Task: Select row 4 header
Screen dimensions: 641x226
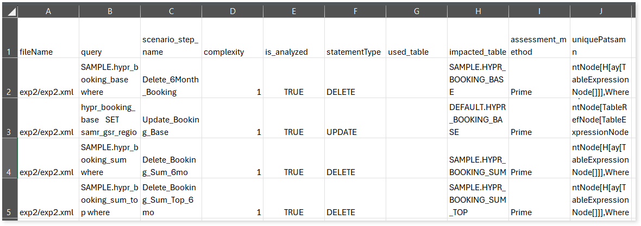Action: tap(9, 158)
